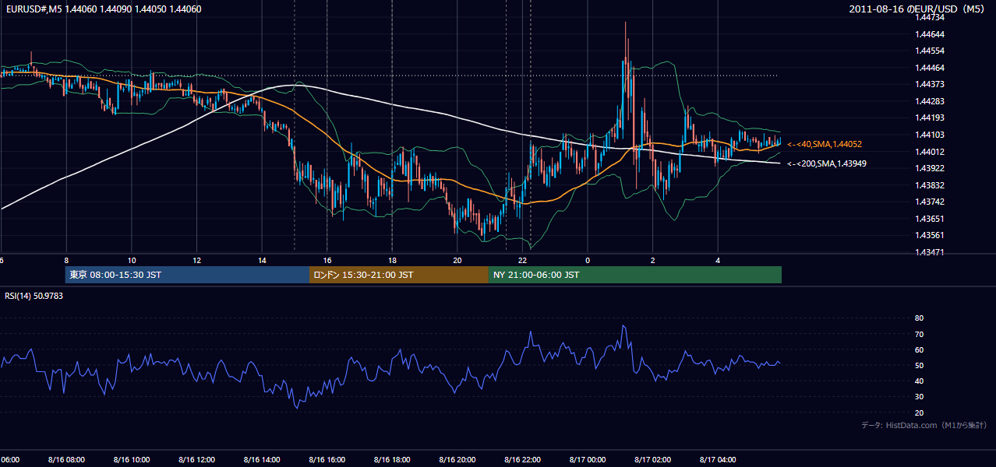Image resolution: width=996 pixels, height=467 pixels.
Task: Click the RSI(14) 50.9783 indicator label
Action: click(34, 296)
